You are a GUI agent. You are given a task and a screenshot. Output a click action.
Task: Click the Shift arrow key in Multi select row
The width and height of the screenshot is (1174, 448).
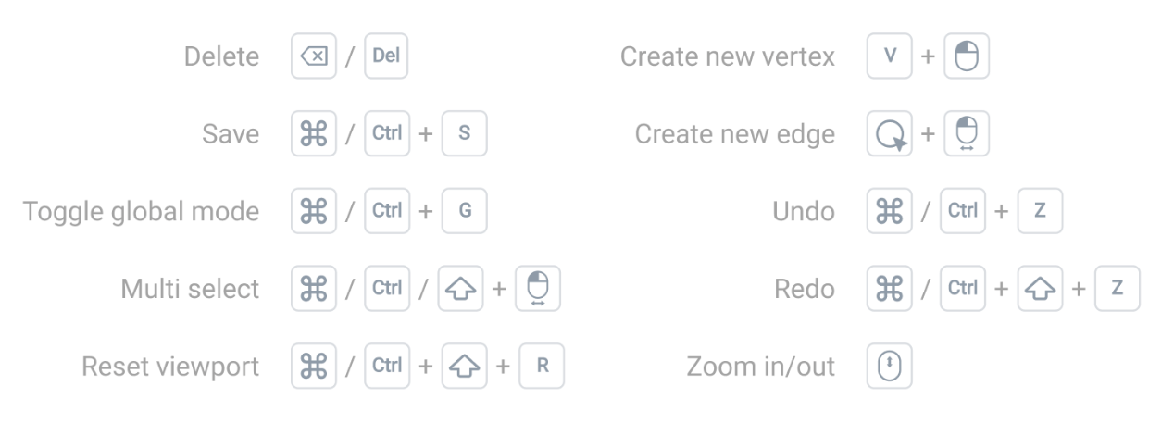tap(459, 289)
